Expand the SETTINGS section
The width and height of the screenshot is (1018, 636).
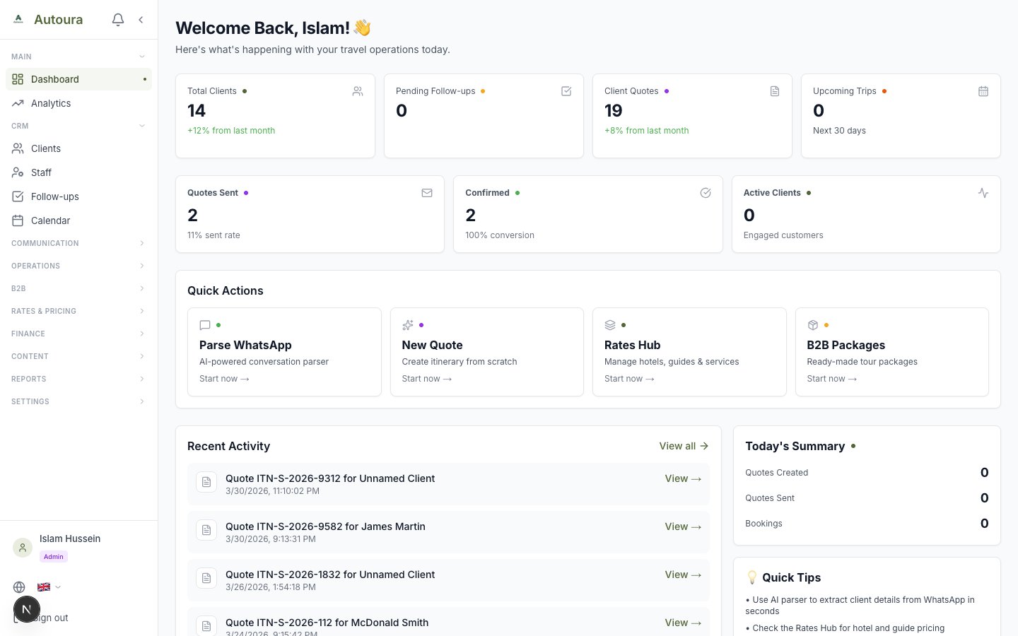[78, 401]
